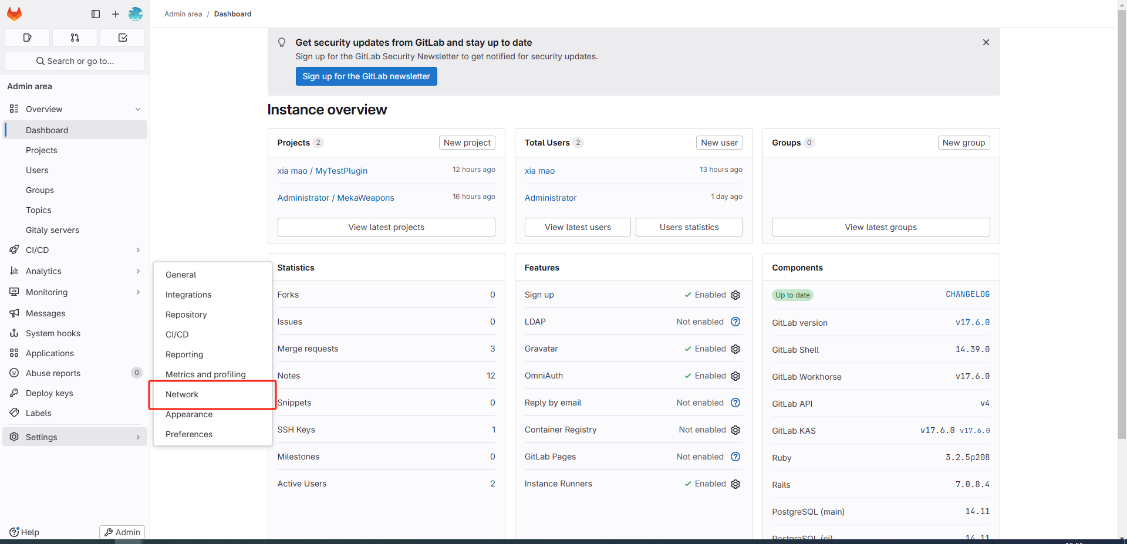1127x544 pixels.
Task: Select Dashboard in the sidebar
Action: pyautogui.click(x=75, y=130)
